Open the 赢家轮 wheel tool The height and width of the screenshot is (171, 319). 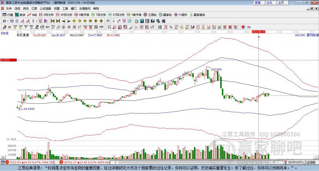click(165, 15)
